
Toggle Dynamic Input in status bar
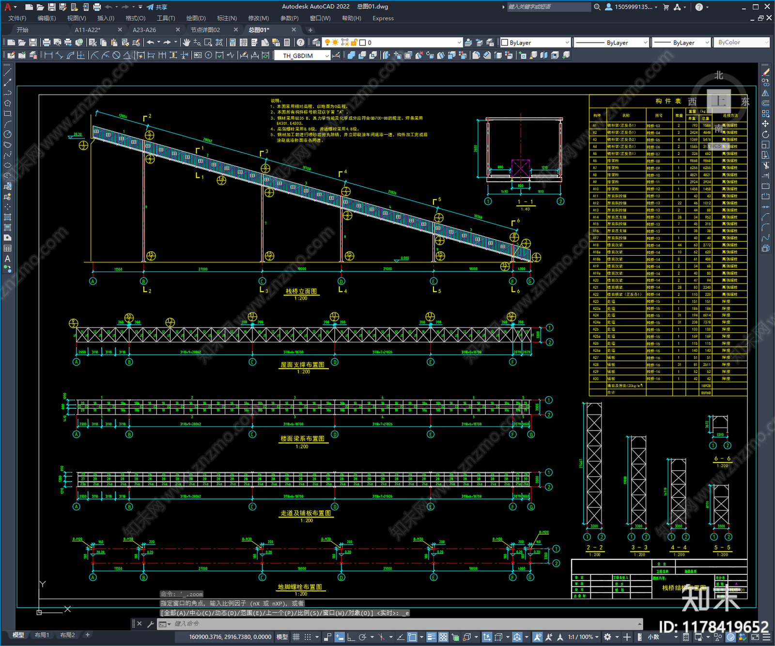(x=340, y=637)
